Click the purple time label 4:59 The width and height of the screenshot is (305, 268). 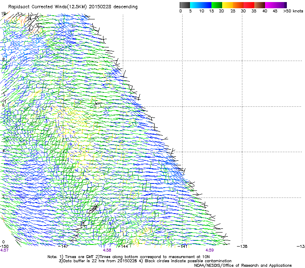pyautogui.click(x=209, y=250)
